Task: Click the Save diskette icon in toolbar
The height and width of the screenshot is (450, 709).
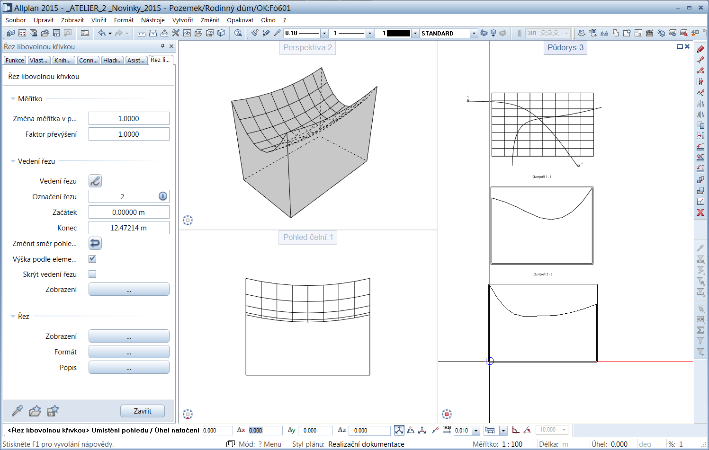Action: [x=56, y=33]
